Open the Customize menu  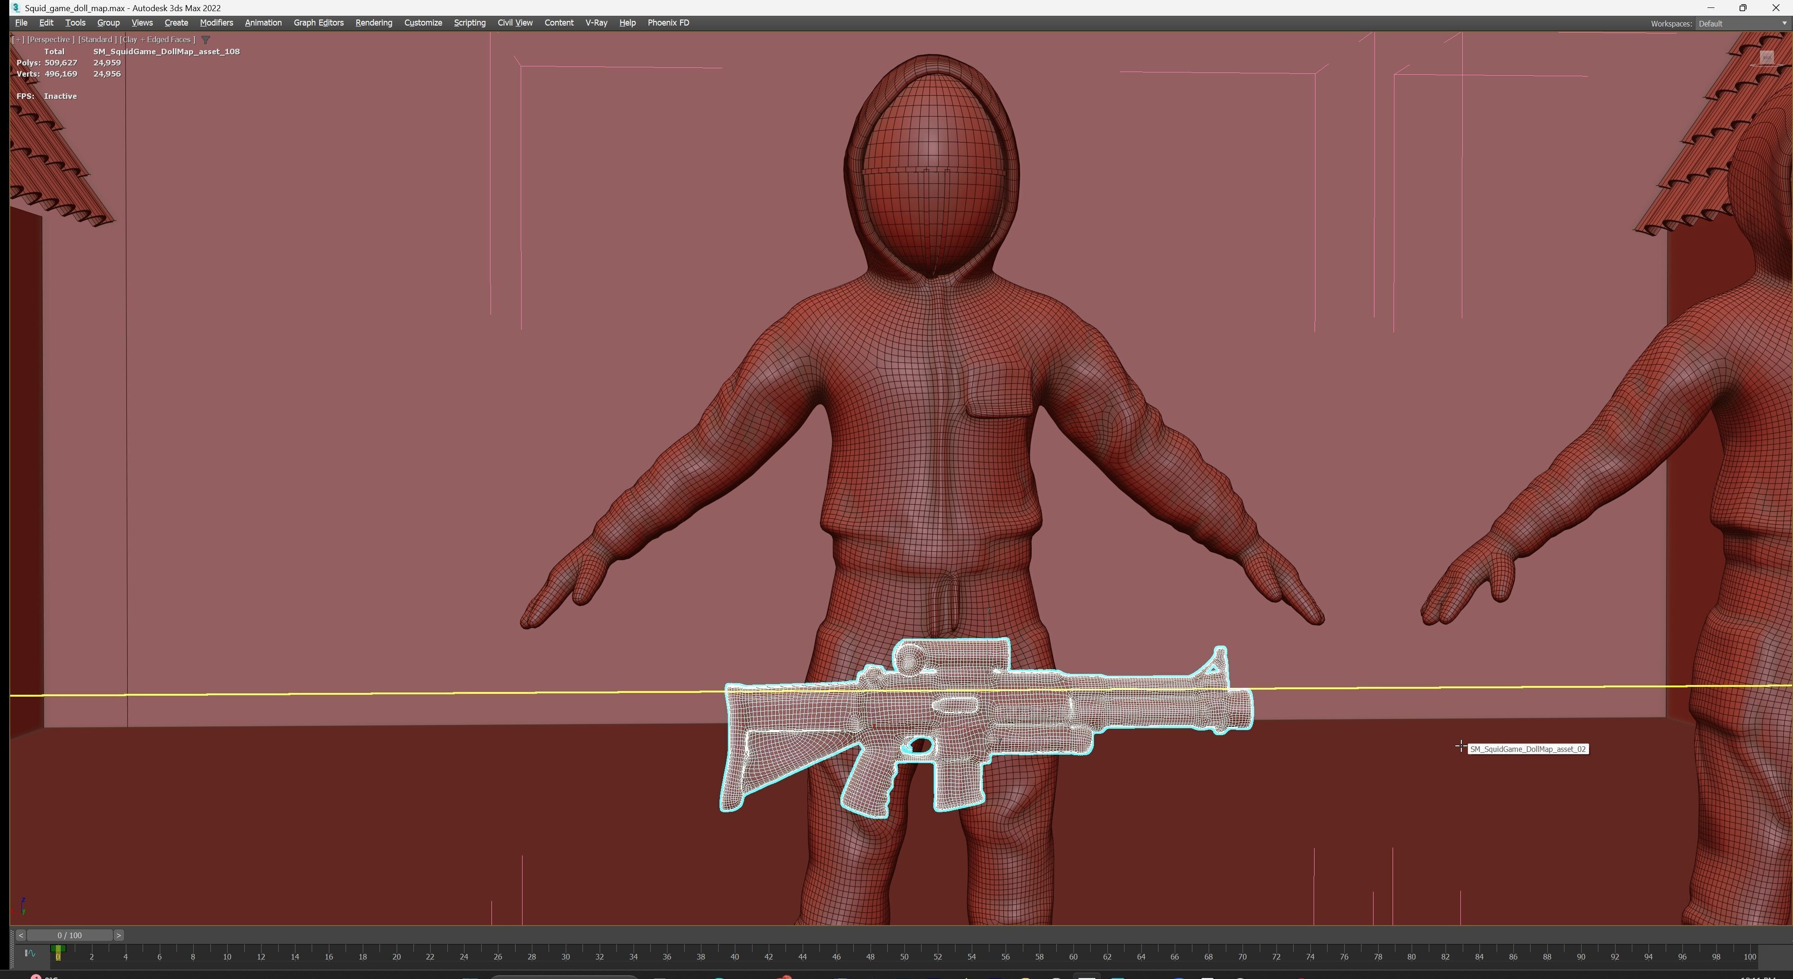tap(423, 23)
